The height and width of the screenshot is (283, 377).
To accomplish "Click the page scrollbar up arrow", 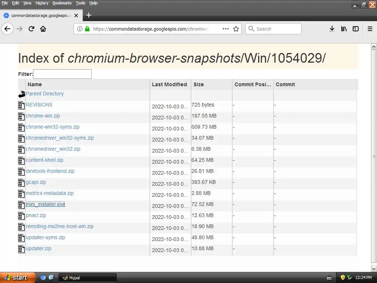I will click(374, 46).
